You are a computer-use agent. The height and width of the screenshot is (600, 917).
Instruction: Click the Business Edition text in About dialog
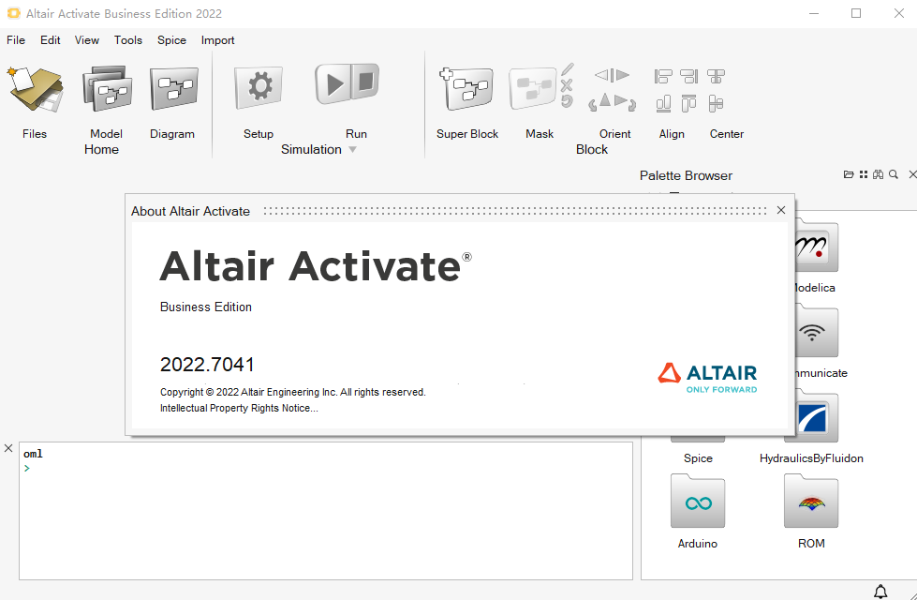click(x=206, y=307)
